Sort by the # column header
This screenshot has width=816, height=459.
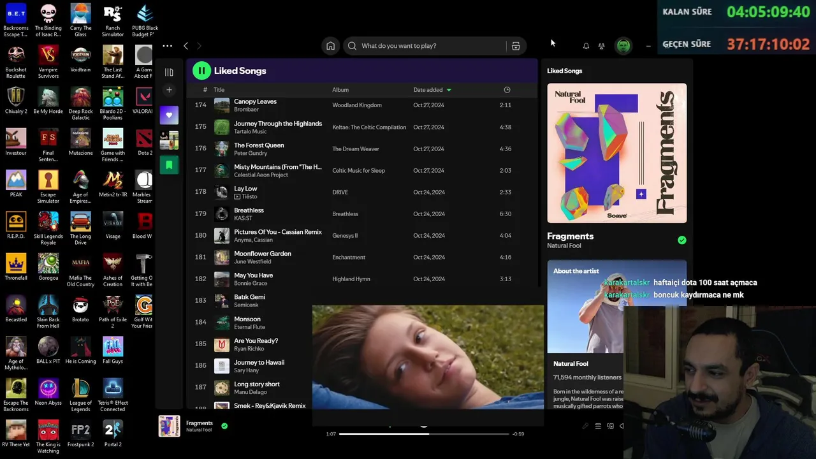point(205,90)
